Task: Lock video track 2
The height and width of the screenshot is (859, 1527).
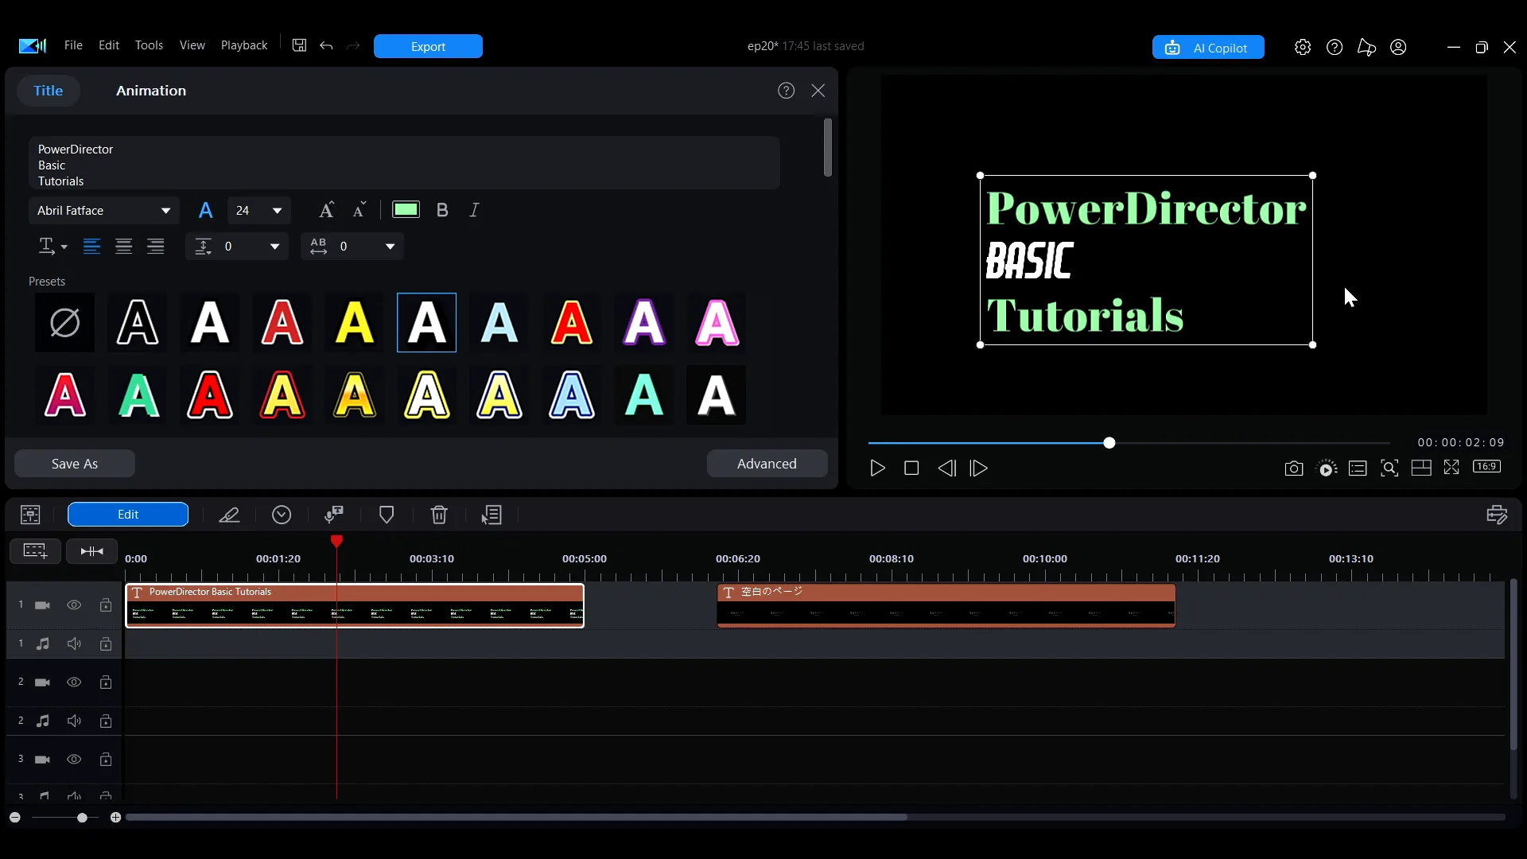Action: [106, 682]
